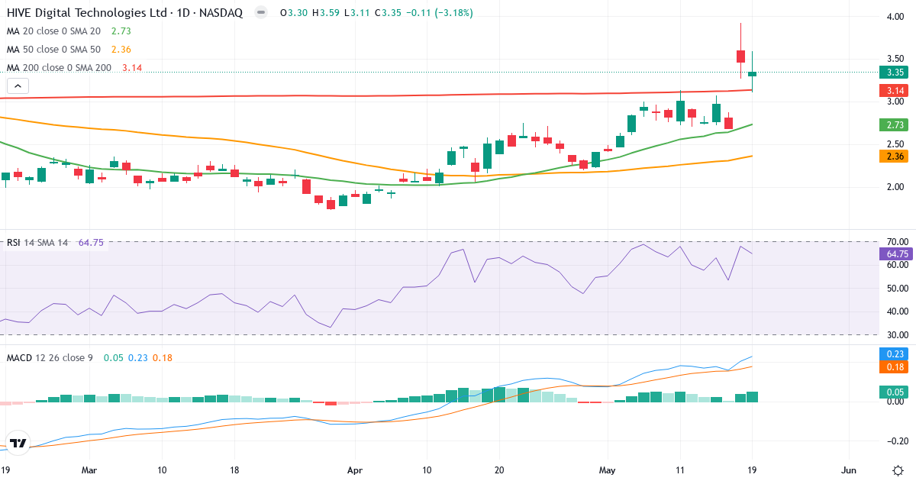
Task: Open chart settings gear icon
Action: 898,469
